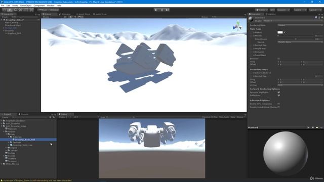Image resolution: width=324 pixels, height=182 pixels.
Task: Select the Rotate tool in the toolbar
Action: 15,10
